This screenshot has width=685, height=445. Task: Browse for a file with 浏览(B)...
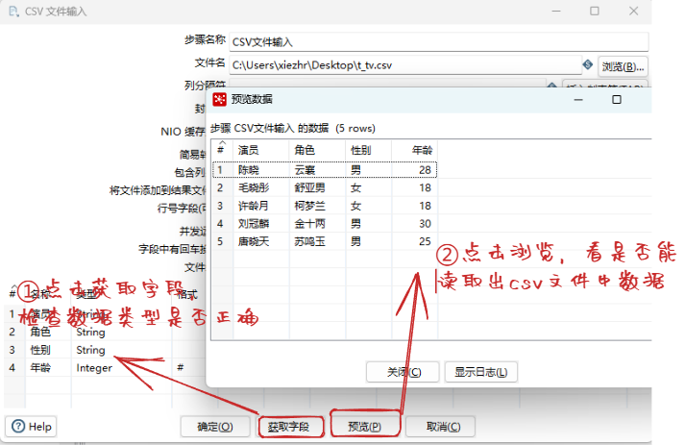(x=623, y=67)
